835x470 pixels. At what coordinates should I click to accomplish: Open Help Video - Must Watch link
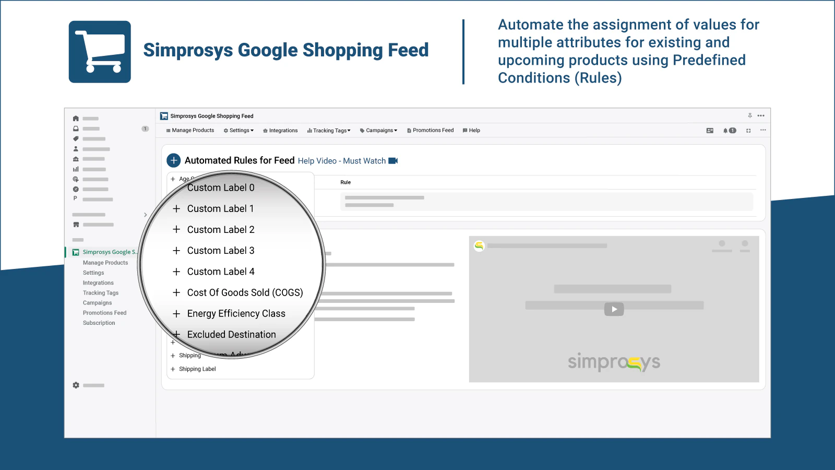point(341,161)
